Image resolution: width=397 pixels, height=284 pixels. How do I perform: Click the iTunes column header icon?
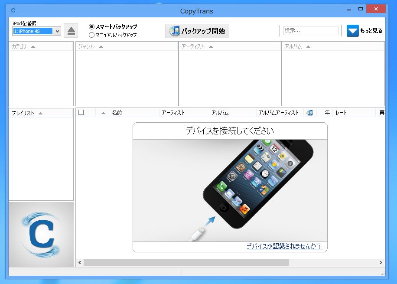(309, 113)
